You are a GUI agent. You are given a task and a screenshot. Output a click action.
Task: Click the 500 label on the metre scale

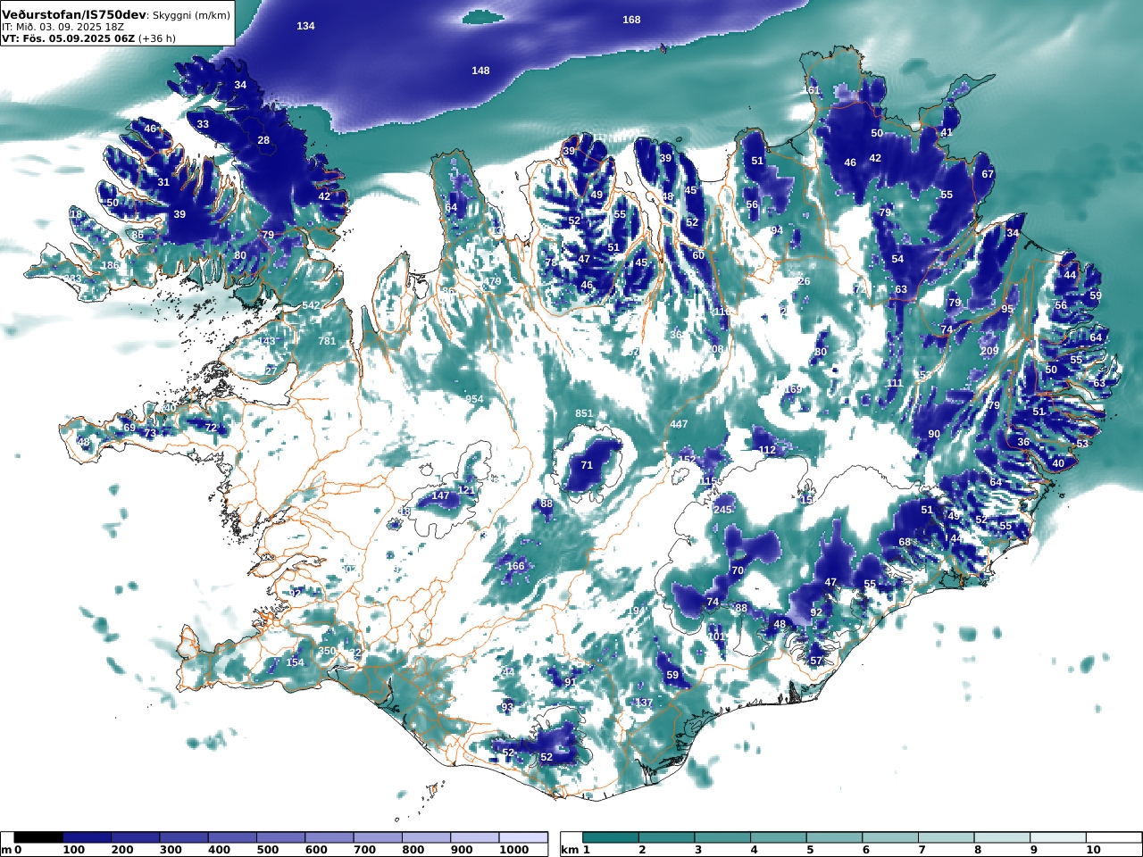coord(268,851)
